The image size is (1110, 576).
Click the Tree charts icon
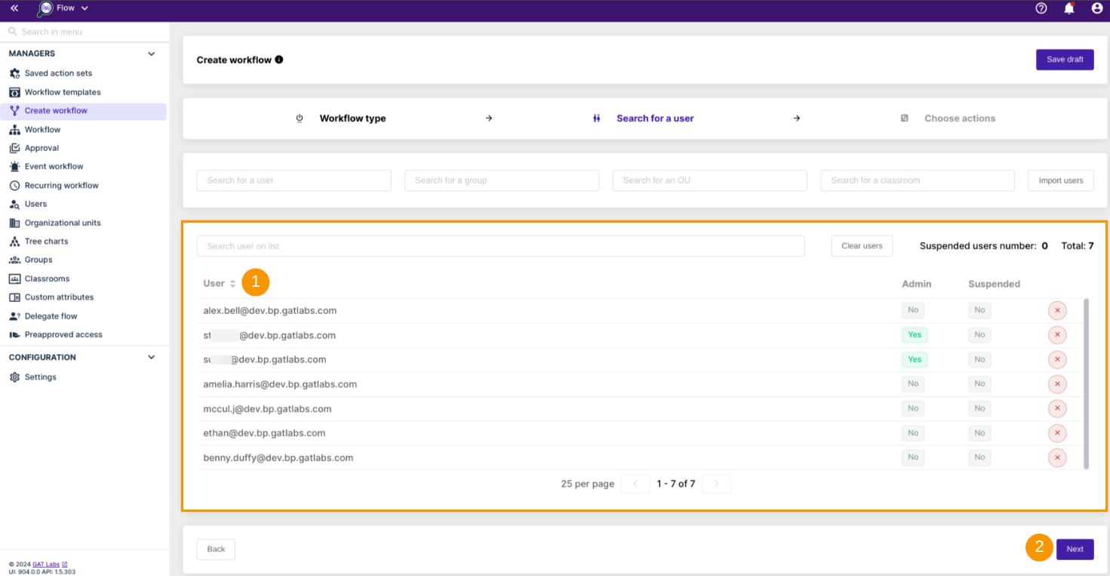pos(14,242)
